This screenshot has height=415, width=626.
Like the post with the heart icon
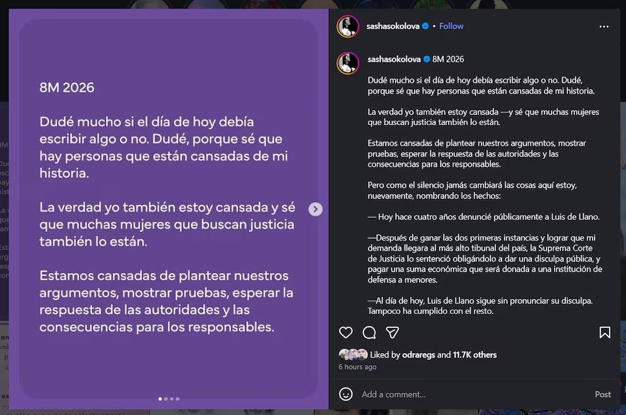click(346, 332)
